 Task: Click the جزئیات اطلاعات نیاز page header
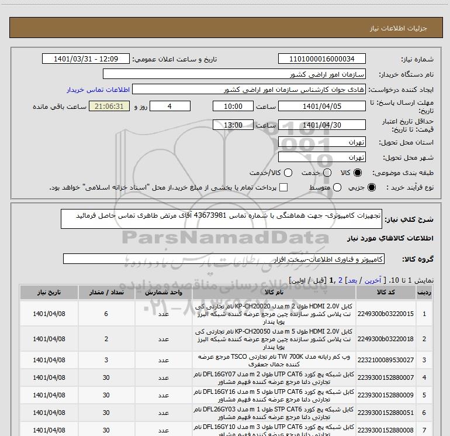(x=399, y=28)
